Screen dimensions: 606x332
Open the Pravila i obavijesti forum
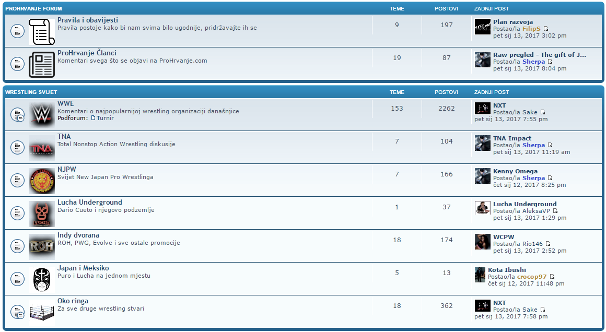click(88, 20)
